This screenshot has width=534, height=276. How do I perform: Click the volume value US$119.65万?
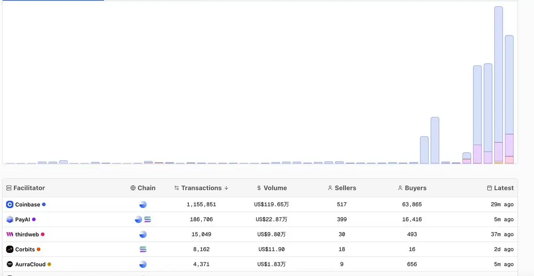[271, 204]
